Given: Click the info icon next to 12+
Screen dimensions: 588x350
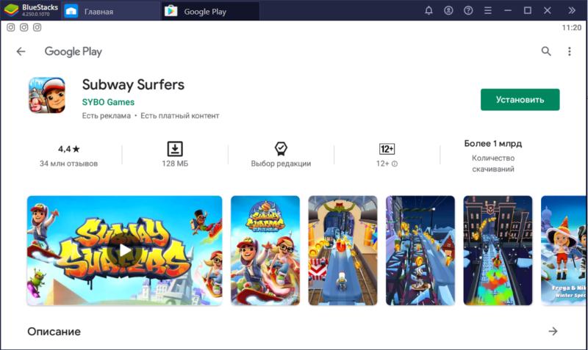Looking at the screenshot, I should (395, 164).
